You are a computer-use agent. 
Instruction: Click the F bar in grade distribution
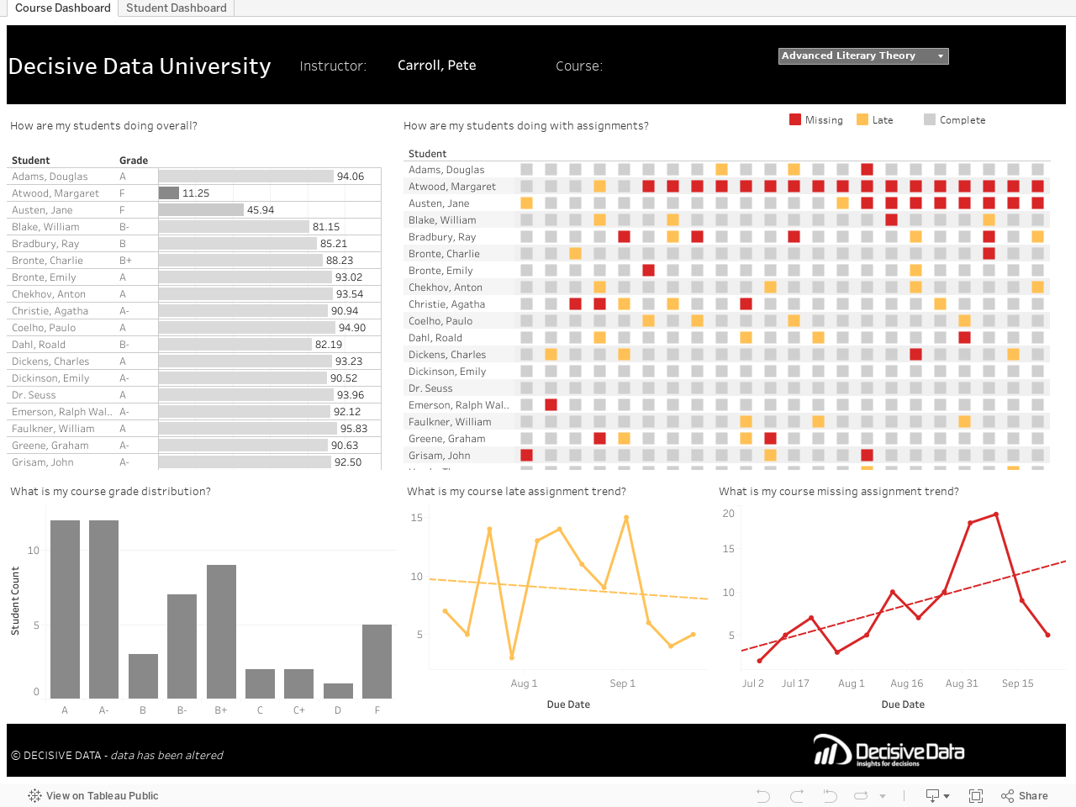377,662
